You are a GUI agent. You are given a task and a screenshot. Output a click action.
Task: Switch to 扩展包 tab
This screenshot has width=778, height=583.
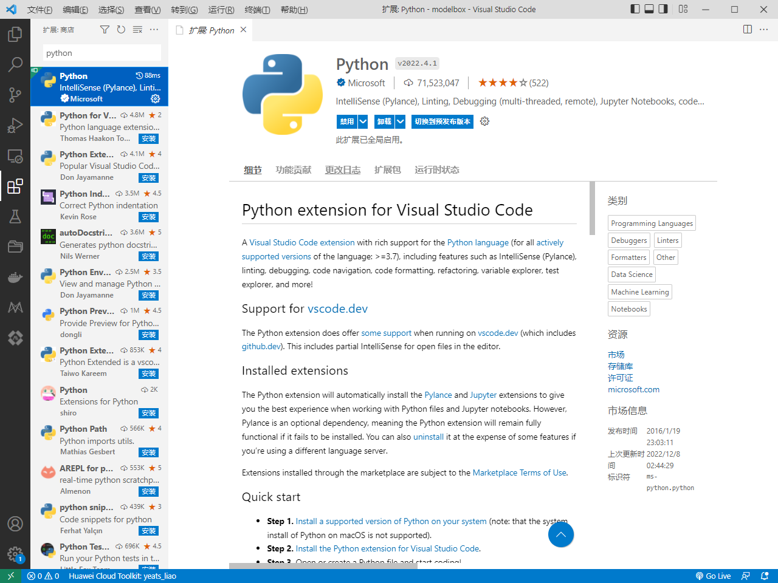388,170
